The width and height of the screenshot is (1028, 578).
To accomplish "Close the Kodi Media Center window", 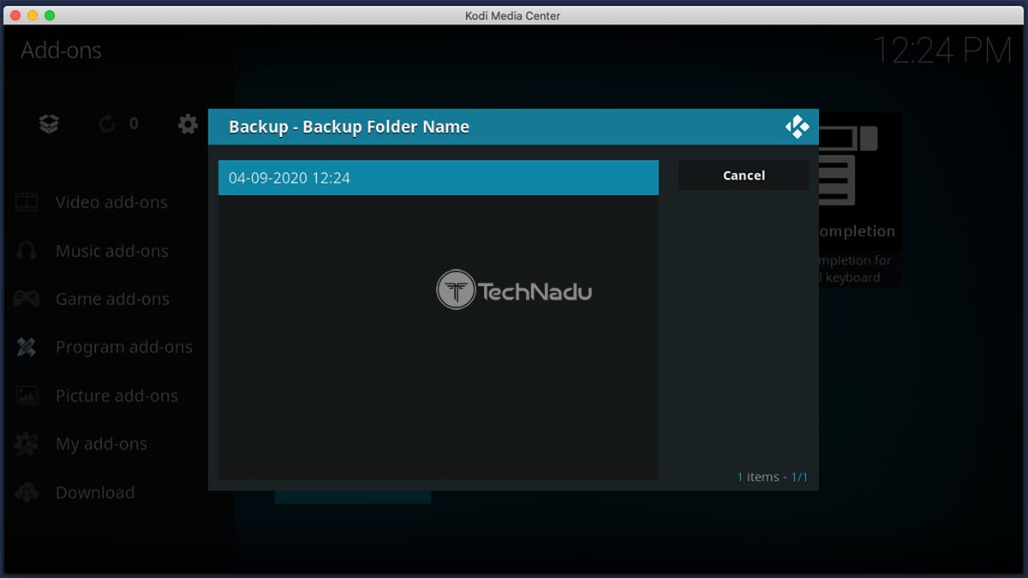I will (15, 15).
